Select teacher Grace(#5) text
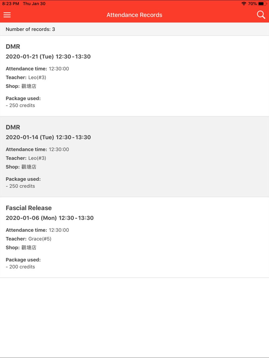269x358 pixels. point(40,239)
